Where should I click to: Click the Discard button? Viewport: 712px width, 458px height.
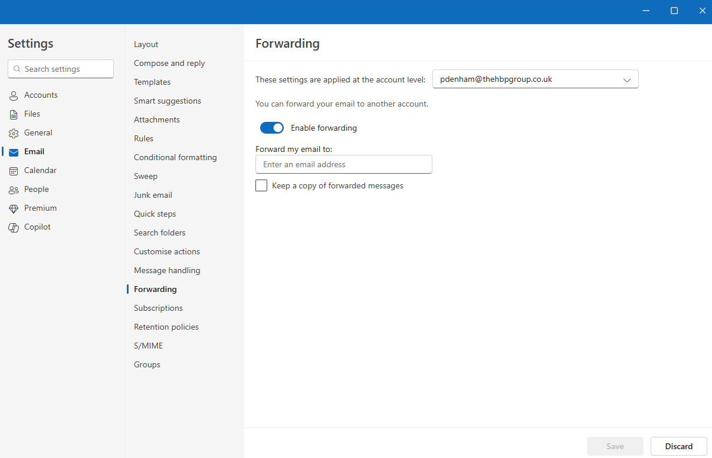(x=678, y=446)
